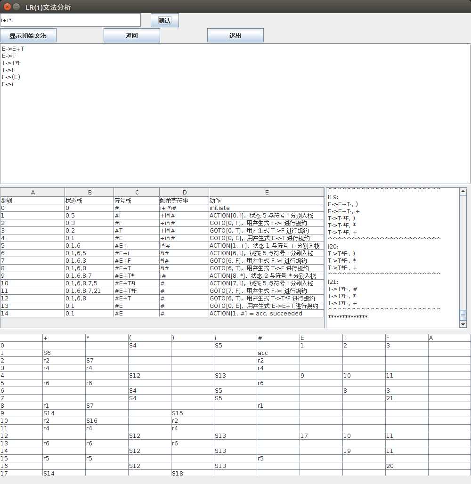Click the acc cell in parse table
Screen dimensions: 471x484
tap(278, 353)
